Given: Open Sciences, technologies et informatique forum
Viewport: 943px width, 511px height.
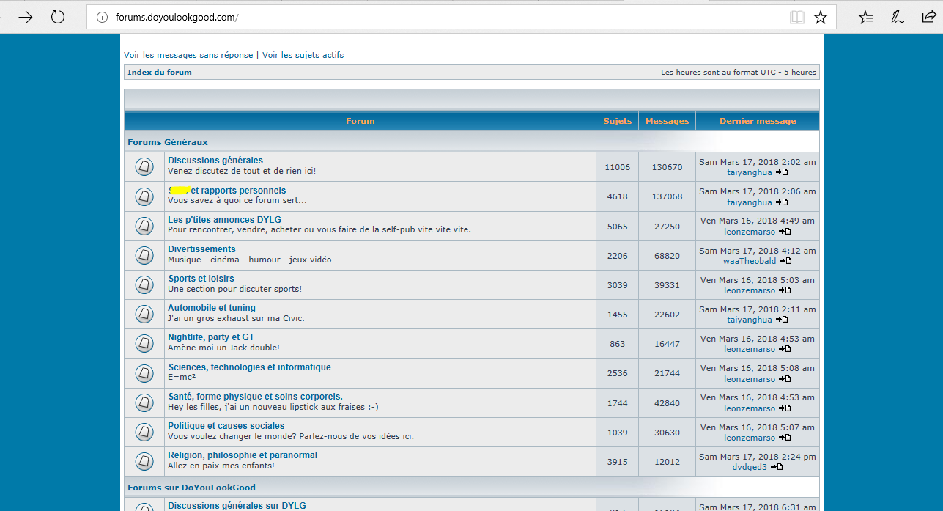Looking at the screenshot, I should (249, 367).
